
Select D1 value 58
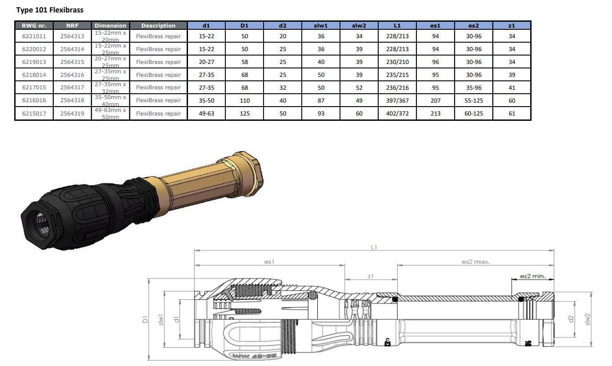(x=244, y=62)
